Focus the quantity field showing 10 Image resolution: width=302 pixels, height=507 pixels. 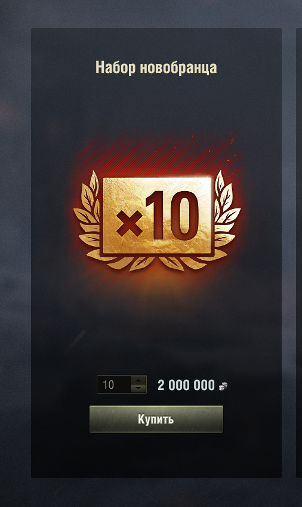pyautogui.click(x=114, y=385)
